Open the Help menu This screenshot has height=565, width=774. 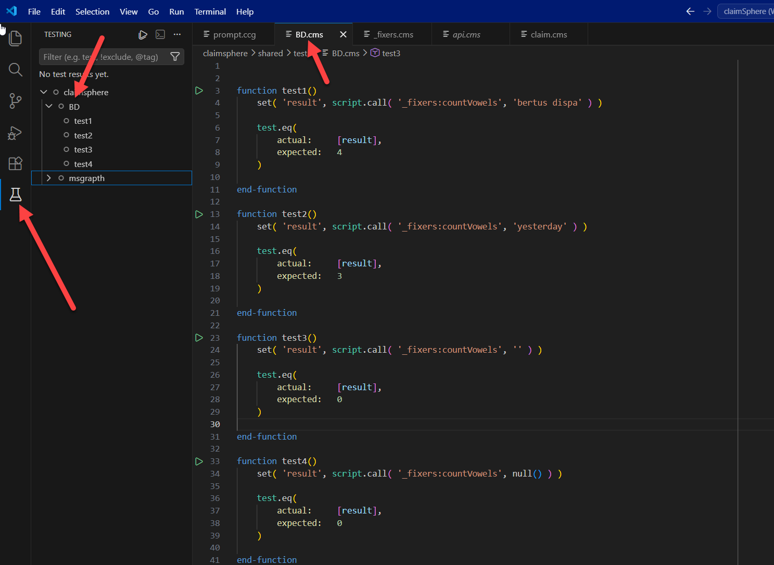[245, 11]
